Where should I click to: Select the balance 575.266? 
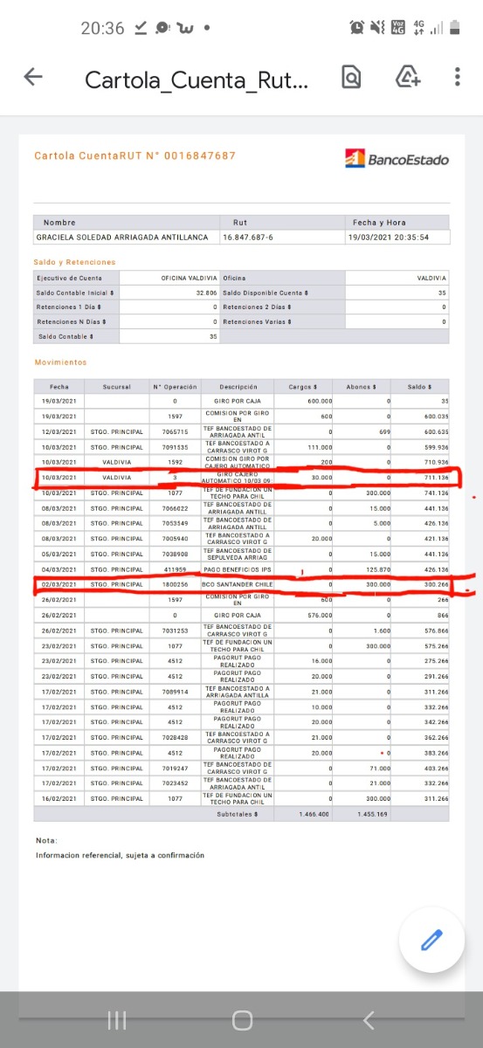[x=436, y=645]
